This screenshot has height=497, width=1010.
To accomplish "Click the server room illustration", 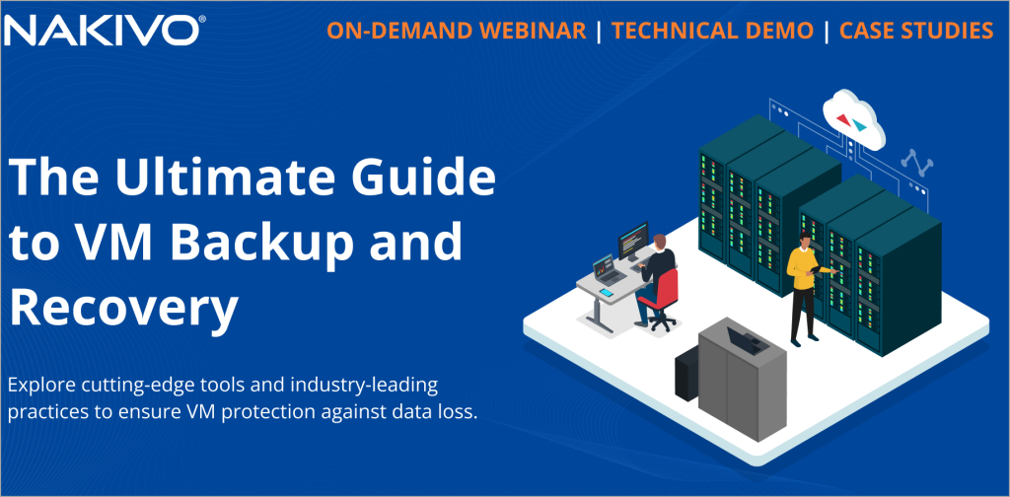I will [x=756, y=277].
